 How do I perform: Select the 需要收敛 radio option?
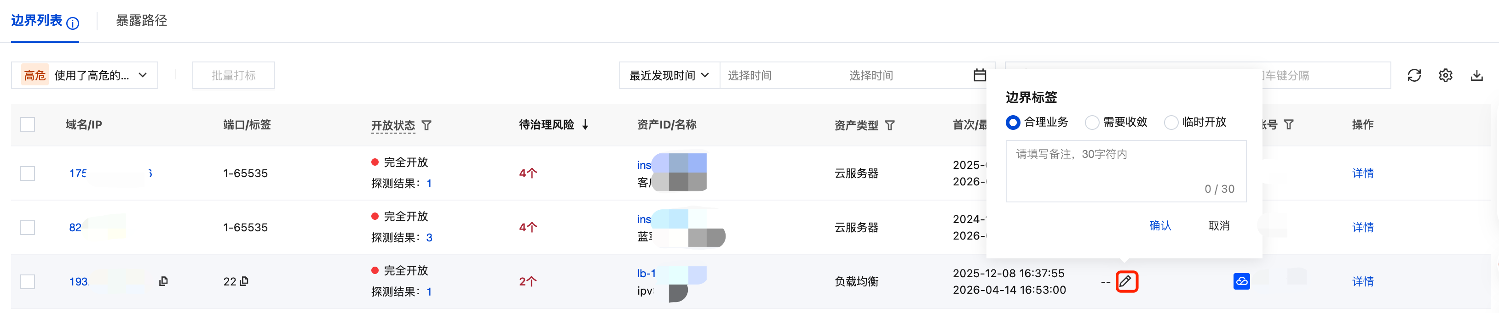pos(1092,122)
